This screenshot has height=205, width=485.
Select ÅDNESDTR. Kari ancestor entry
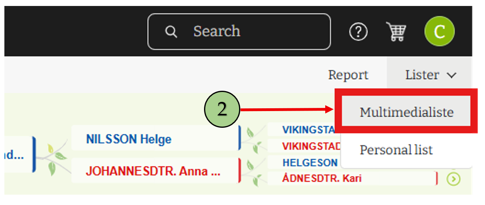click(x=321, y=178)
